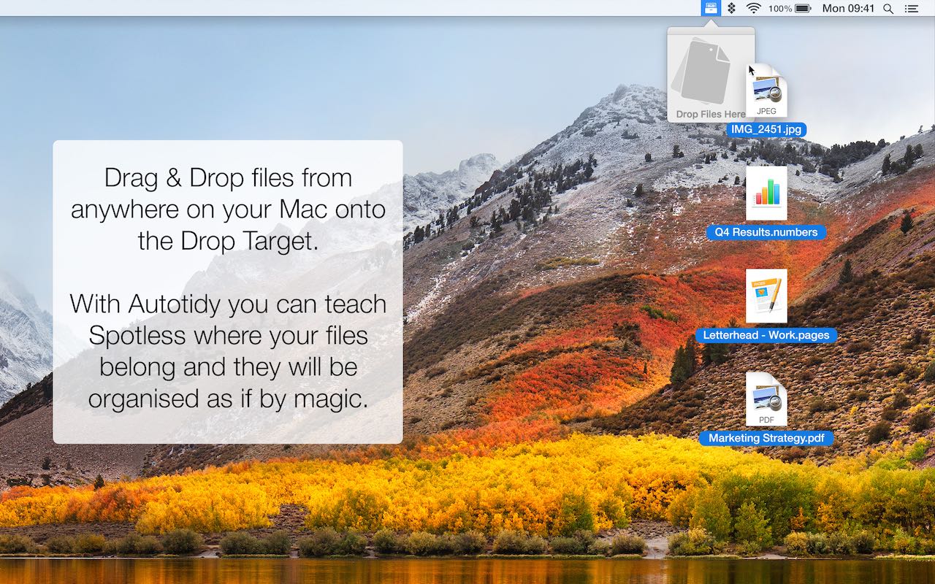Open the Wi-Fi status menu
Viewport: 935px width, 584px height.
[753, 8]
